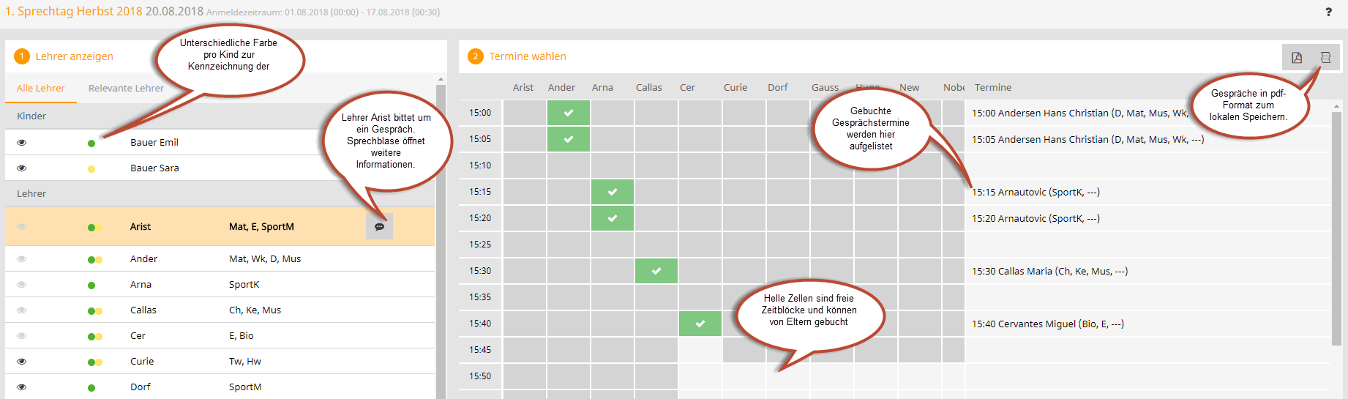This screenshot has width=1348, height=399.
Task: Export appointments with the PDF icon
Action: point(1297,57)
